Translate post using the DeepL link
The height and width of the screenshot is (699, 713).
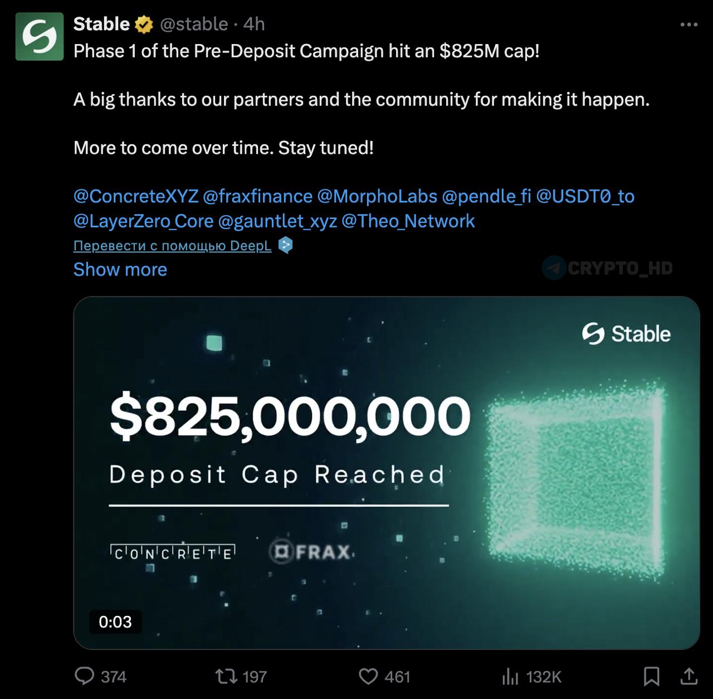(x=173, y=246)
